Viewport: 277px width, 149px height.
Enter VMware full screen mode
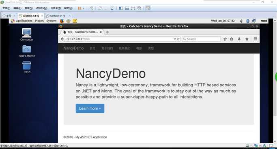pos(133,8)
